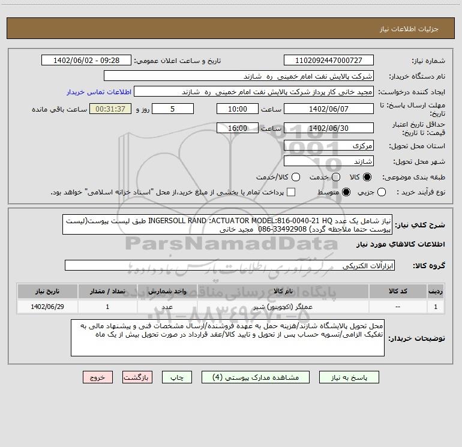Click the buyer notes text area
The width and height of the screenshot is (462, 447).
point(227,338)
